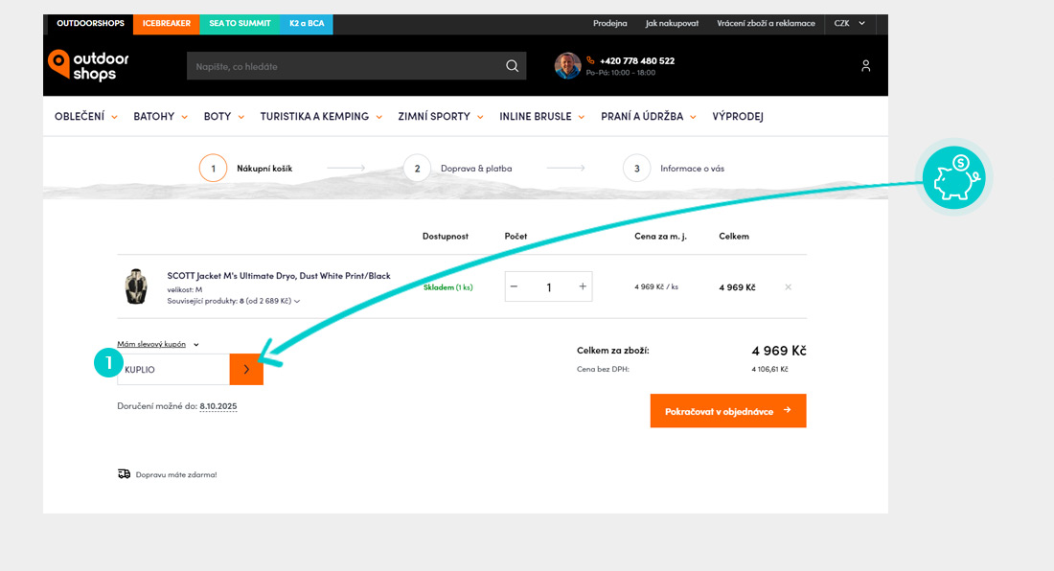Click the Outdoor Shops logo

pos(88,65)
